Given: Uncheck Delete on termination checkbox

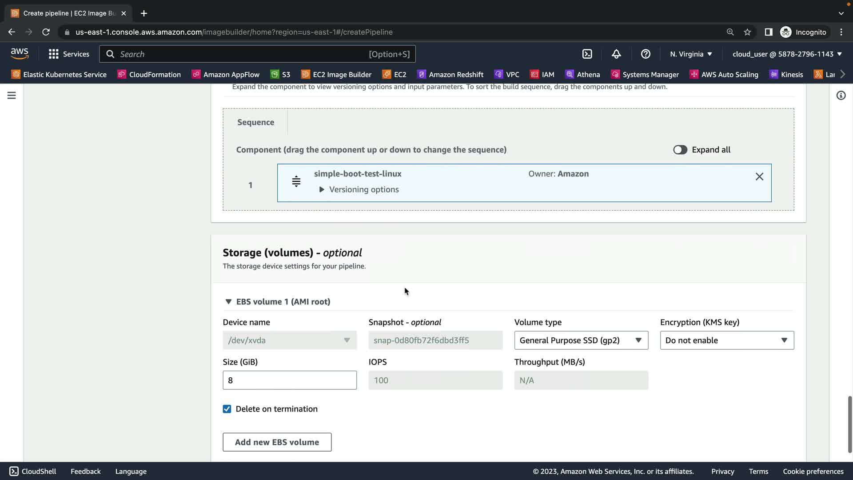Looking at the screenshot, I should tap(227, 409).
